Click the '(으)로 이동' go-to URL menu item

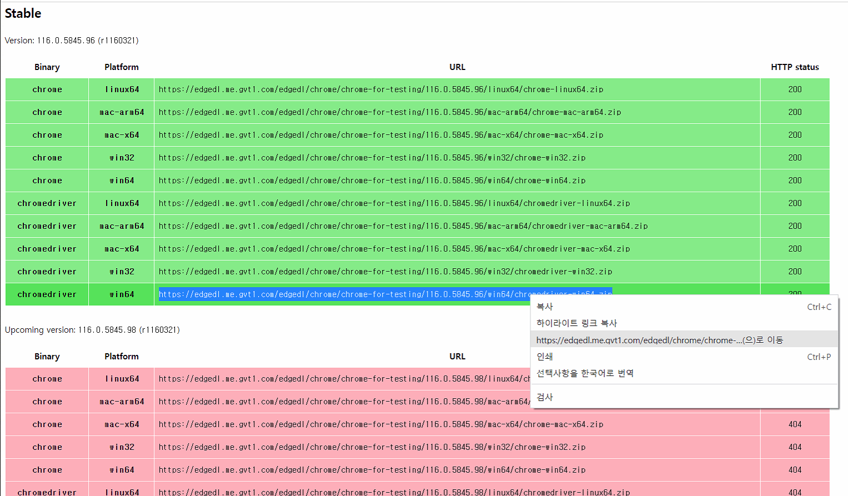point(659,340)
